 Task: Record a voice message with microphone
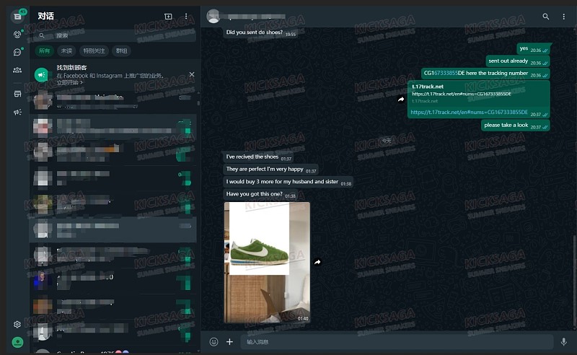[x=563, y=342]
